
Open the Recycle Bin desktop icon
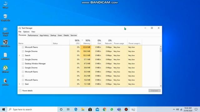click(x=5, y=17)
